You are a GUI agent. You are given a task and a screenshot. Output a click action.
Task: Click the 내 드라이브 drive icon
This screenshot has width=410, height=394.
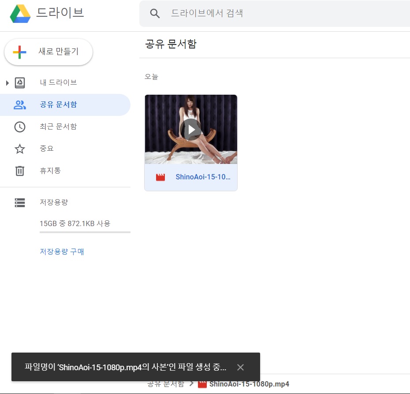click(x=20, y=83)
